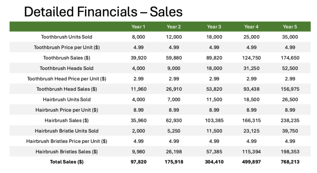Select Toothbrush Head Price per Unit label
Screen dimensions: 317x173
67,78
